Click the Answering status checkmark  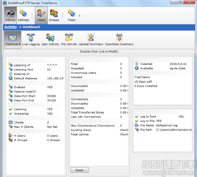(x=11, y=114)
